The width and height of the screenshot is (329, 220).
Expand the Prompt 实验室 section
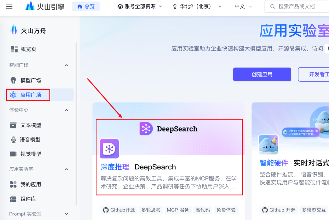coord(66,214)
